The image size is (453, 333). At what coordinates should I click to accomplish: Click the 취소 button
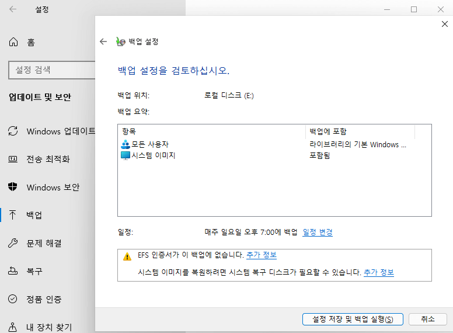[x=427, y=319]
